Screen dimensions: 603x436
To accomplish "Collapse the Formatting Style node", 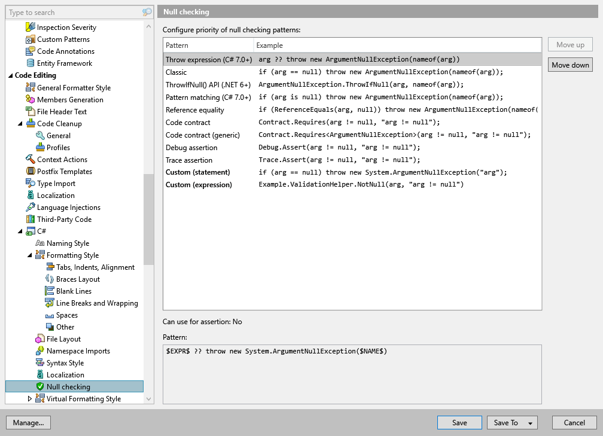I will 28,255.
